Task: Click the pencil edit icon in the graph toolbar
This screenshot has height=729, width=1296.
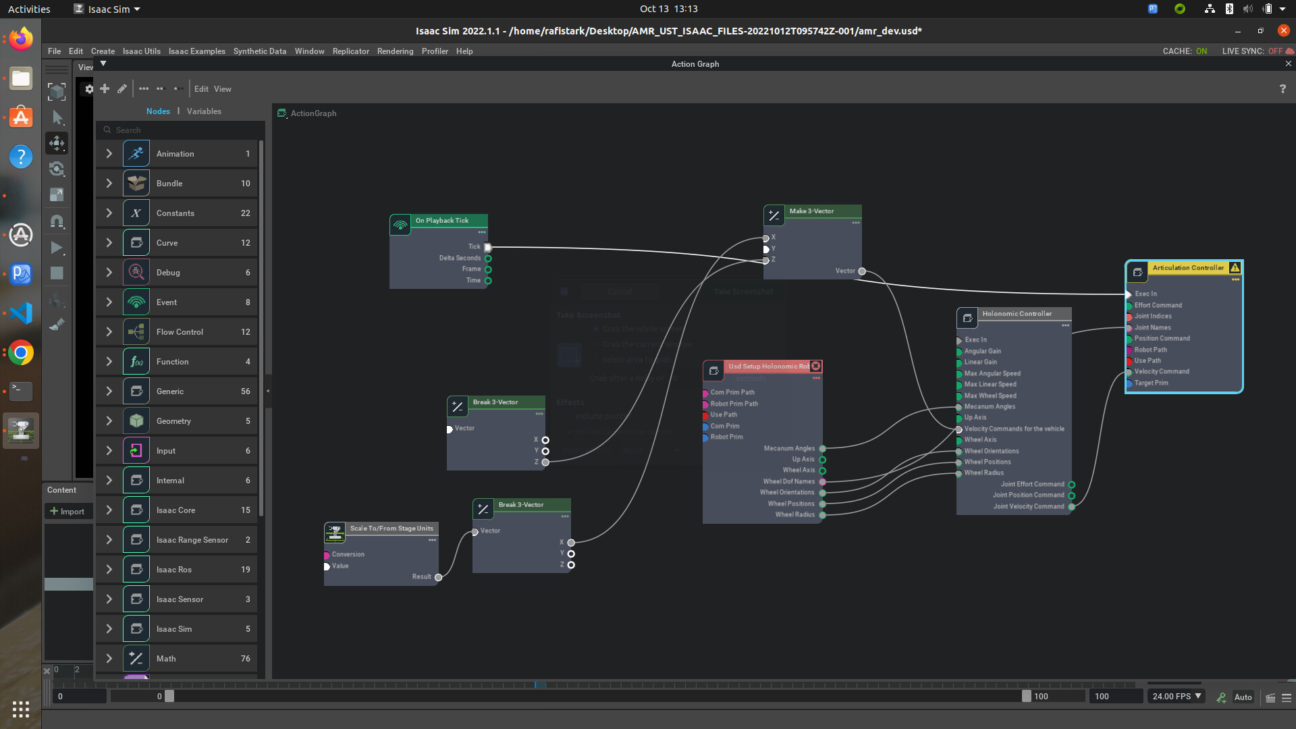Action: 122,88
